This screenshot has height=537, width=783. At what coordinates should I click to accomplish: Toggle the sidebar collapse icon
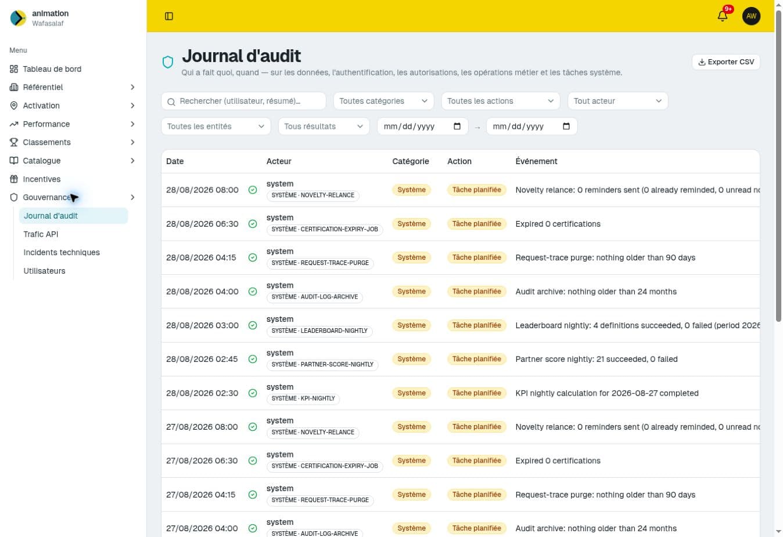click(169, 16)
